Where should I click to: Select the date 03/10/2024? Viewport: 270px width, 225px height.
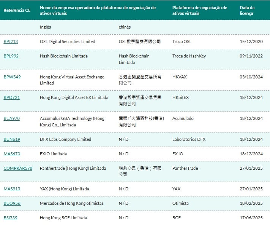tap(251, 77)
